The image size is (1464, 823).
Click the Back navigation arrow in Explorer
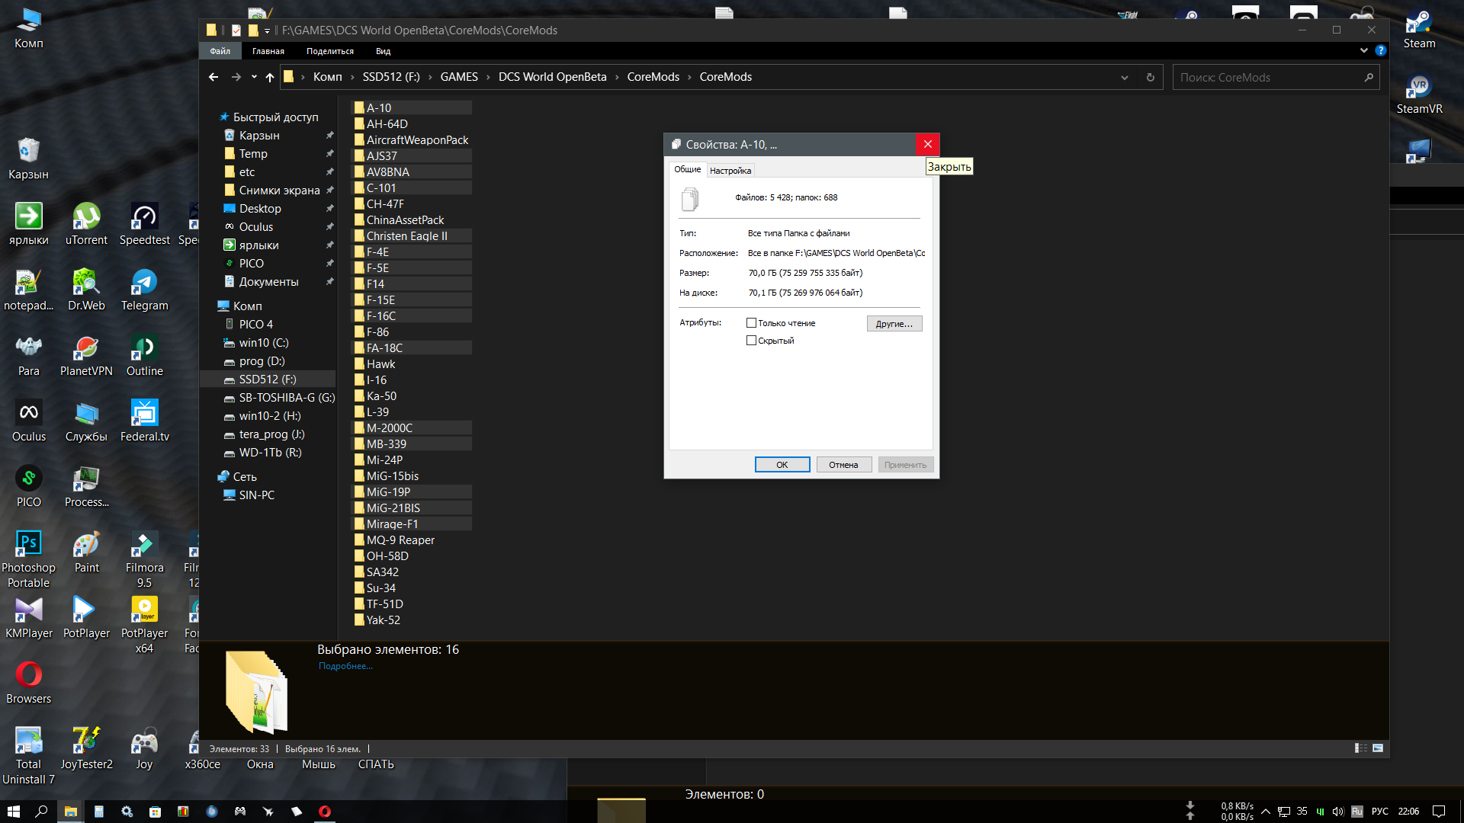coord(213,77)
